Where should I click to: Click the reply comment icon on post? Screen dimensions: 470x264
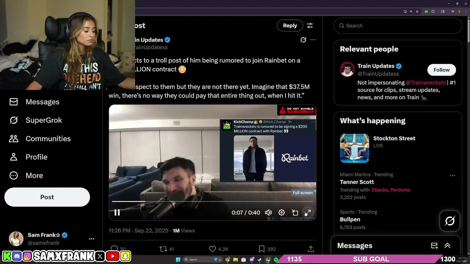pyautogui.click(x=114, y=249)
